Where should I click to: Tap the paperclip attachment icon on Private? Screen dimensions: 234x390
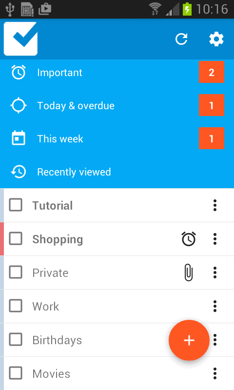click(x=189, y=273)
